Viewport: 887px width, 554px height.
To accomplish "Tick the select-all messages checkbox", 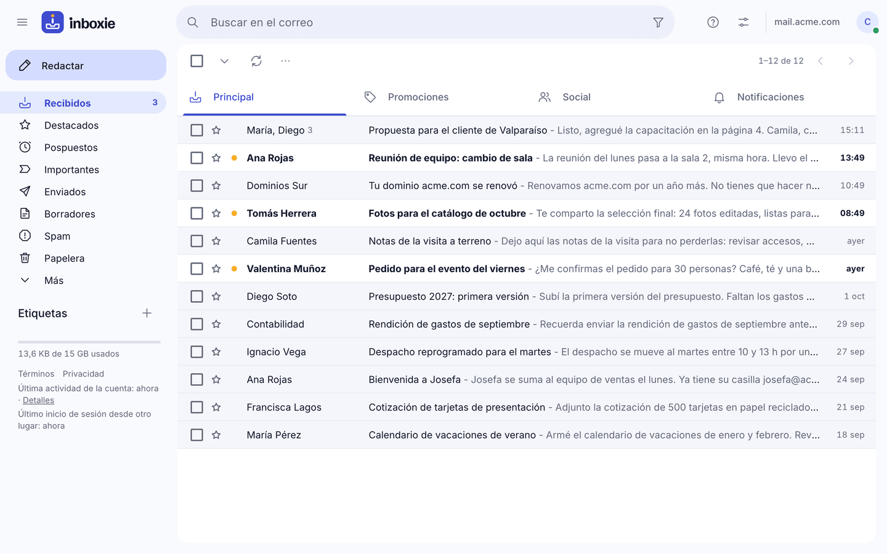I will pyautogui.click(x=196, y=61).
